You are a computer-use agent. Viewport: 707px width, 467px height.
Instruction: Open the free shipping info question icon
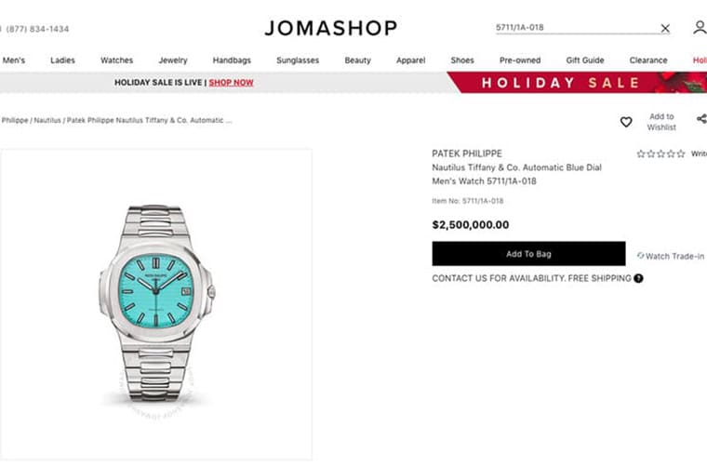pyautogui.click(x=638, y=278)
